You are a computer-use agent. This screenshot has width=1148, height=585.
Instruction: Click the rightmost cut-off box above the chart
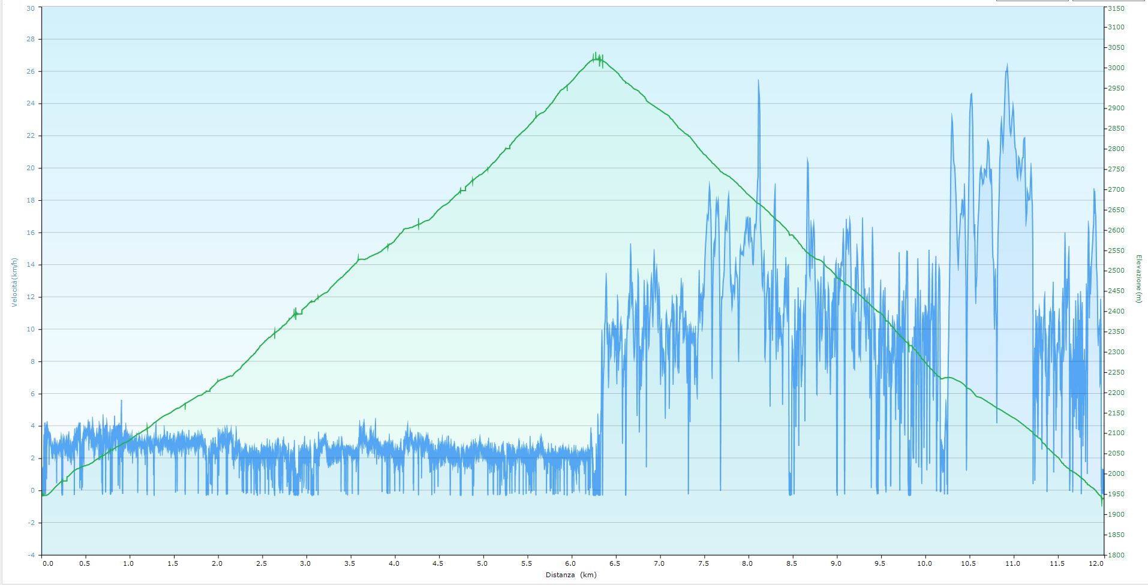pyautogui.click(x=1109, y=1)
